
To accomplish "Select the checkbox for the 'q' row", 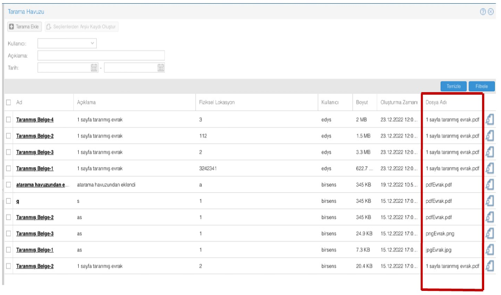I will click(8, 201).
